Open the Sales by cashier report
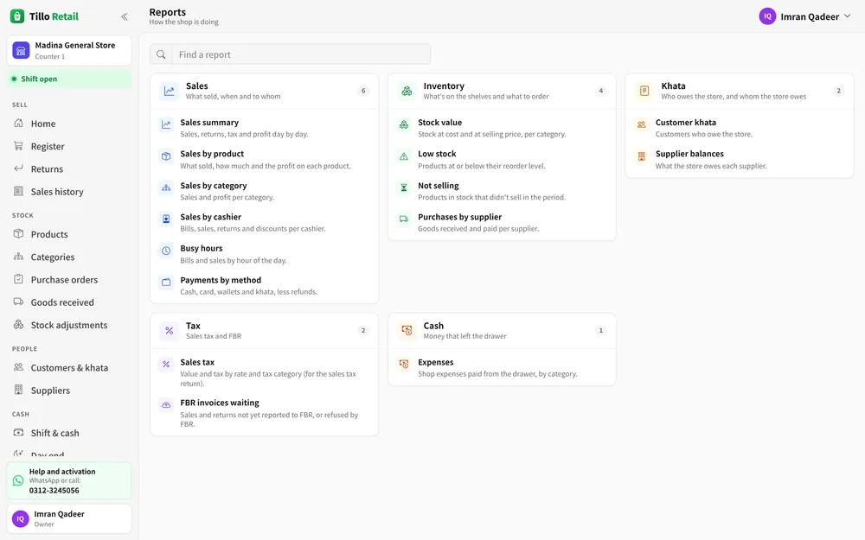This screenshot has height=540, width=865. click(x=264, y=223)
